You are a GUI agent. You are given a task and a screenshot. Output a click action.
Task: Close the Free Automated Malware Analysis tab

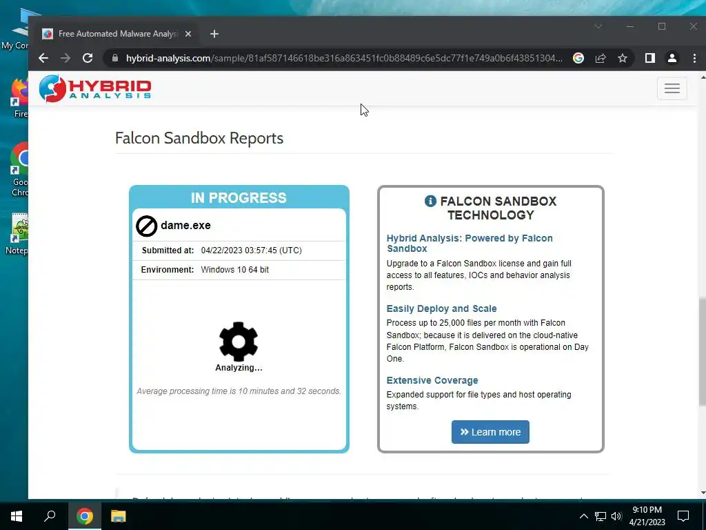[x=188, y=34]
